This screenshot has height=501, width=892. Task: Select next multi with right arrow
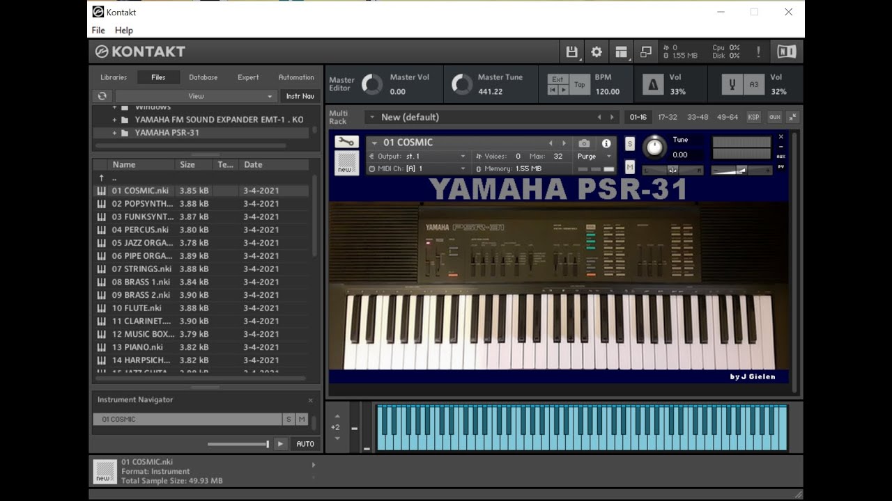pos(613,118)
